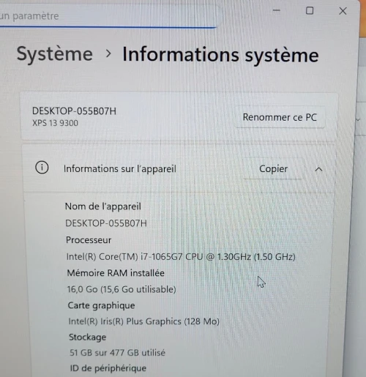This screenshot has width=366, height=377.
Task: Copy device info with Copier button
Action: pyautogui.click(x=273, y=169)
